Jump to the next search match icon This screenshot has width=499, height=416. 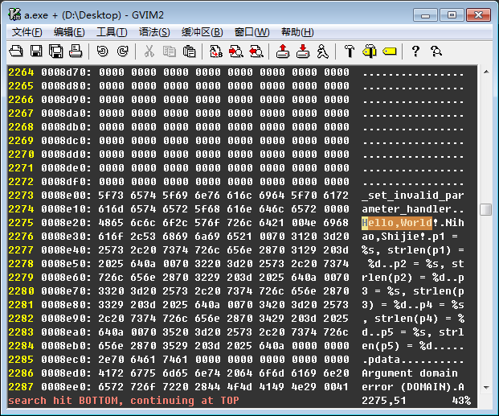pyautogui.click(x=236, y=51)
